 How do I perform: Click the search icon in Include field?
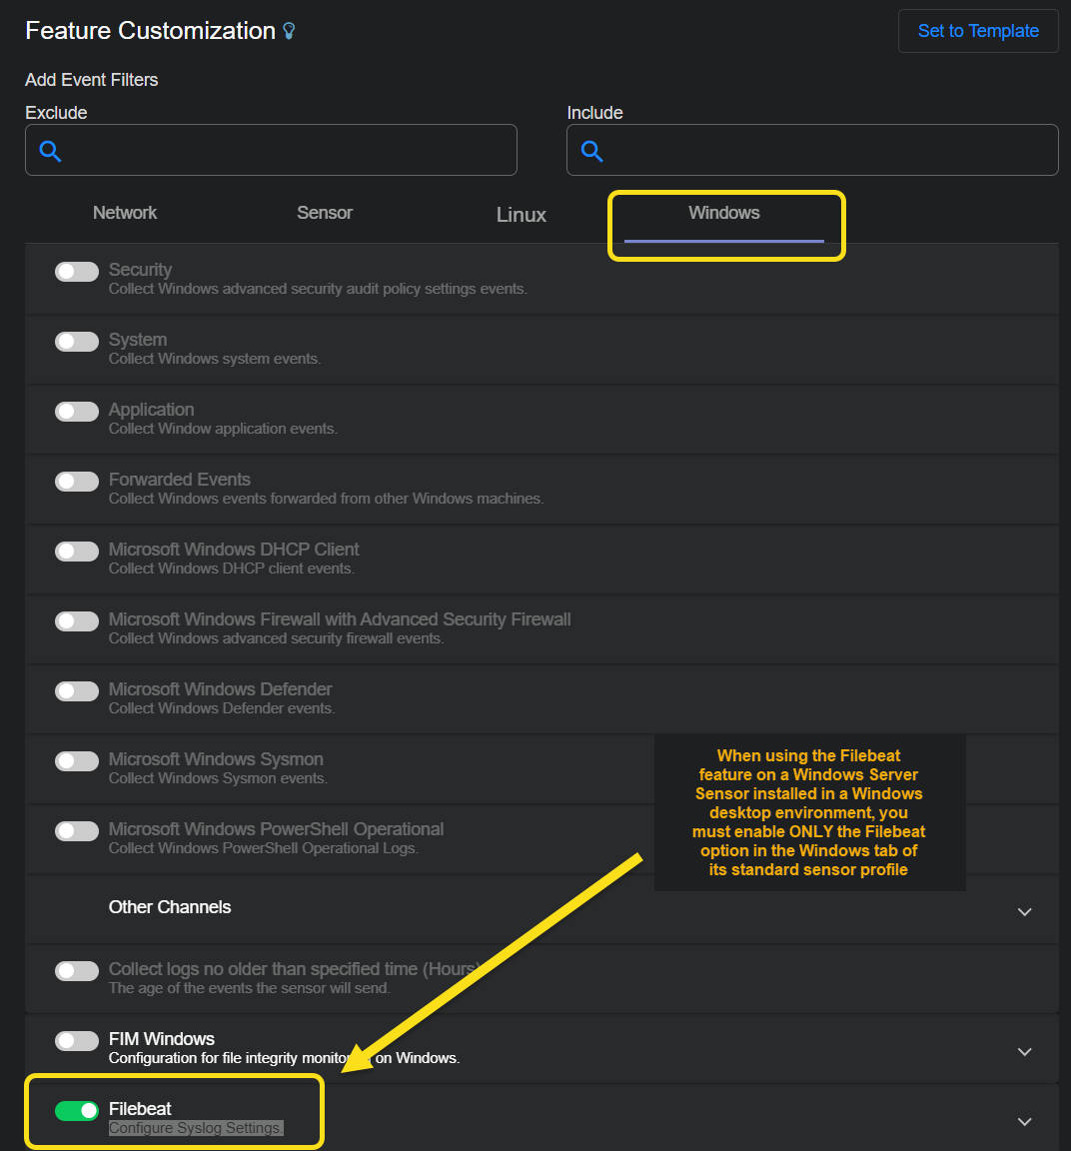[x=592, y=151]
